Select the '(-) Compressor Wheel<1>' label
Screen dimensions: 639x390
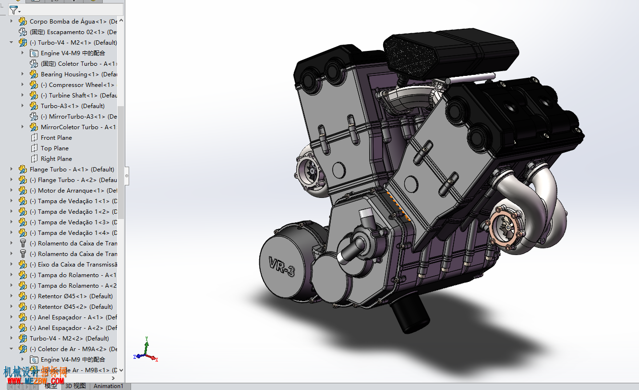click(x=78, y=85)
